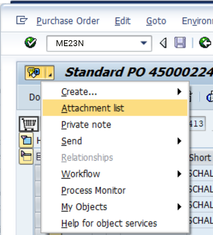The image size is (213, 235).
Task: Click the Save diskette icon
Action: click(180, 43)
